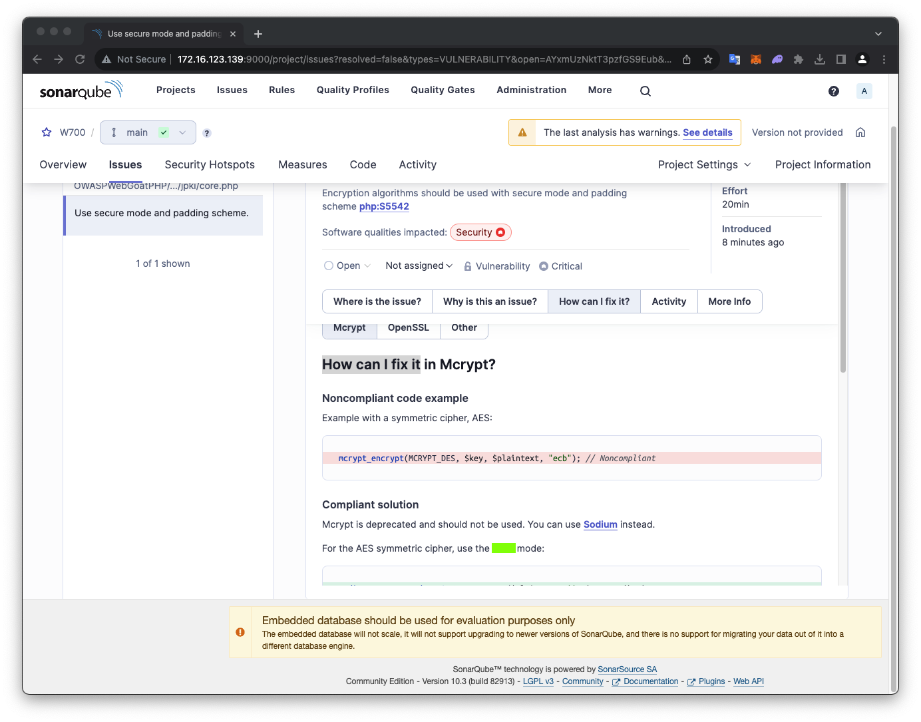Click the project home icon
This screenshot has height=722, width=921.
[860, 132]
